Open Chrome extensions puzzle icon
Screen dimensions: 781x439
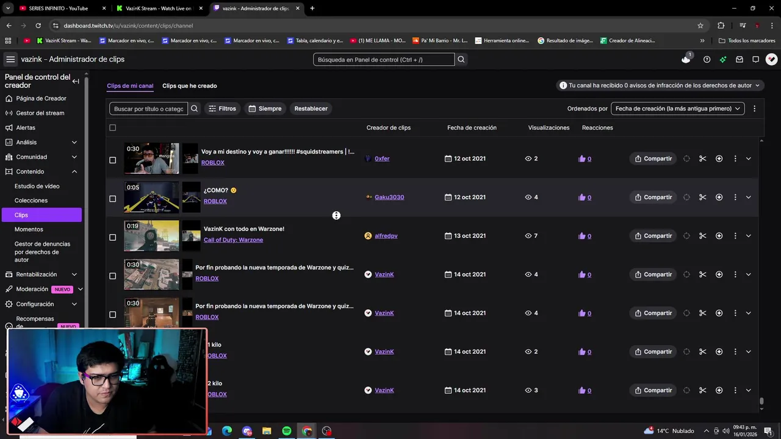pos(721,26)
